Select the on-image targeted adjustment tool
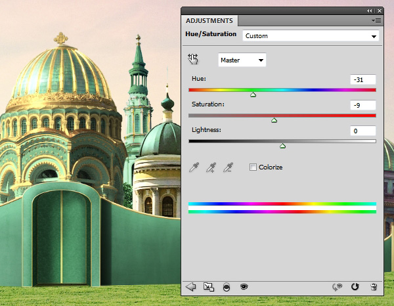This screenshot has width=394, height=306. [x=193, y=60]
